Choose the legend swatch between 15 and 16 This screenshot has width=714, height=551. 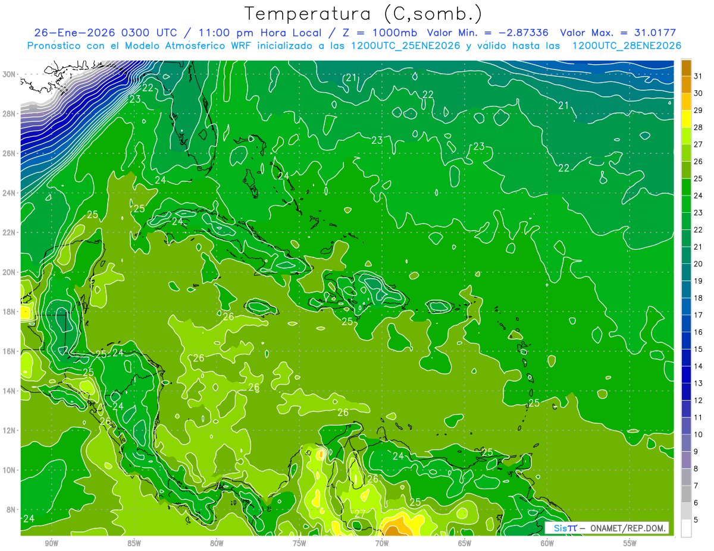tap(686, 341)
